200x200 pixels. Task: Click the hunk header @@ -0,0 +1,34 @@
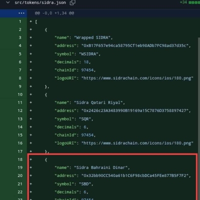pyautogui.click(x=54, y=13)
